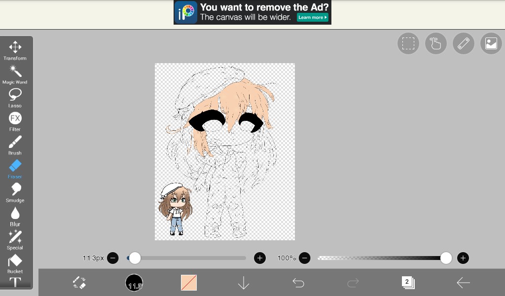505x296 pixels.
Task: Expand the brush size 11.3 settings
Action: 134,283
